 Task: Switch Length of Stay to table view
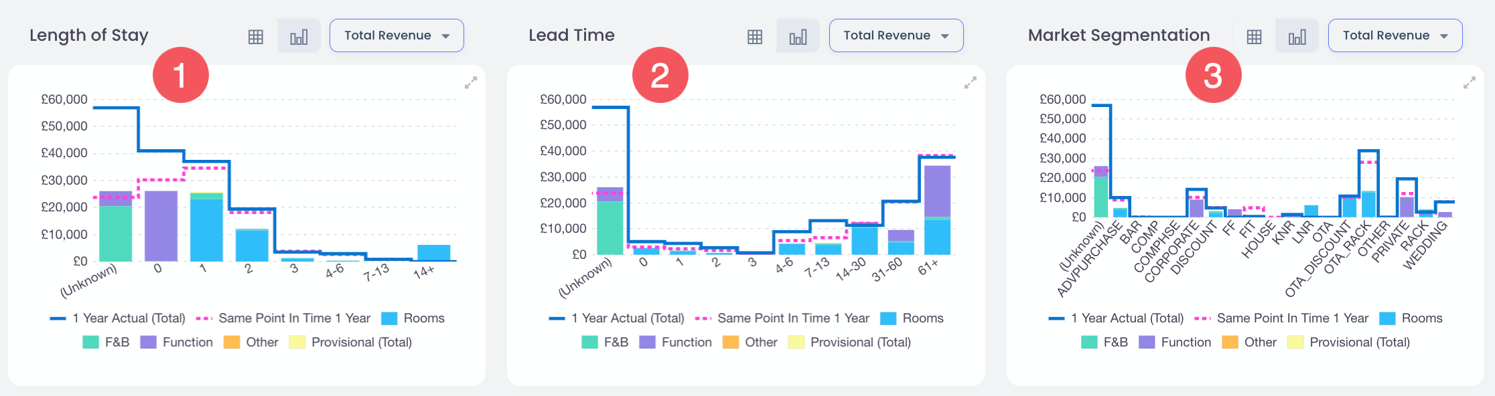click(x=256, y=36)
